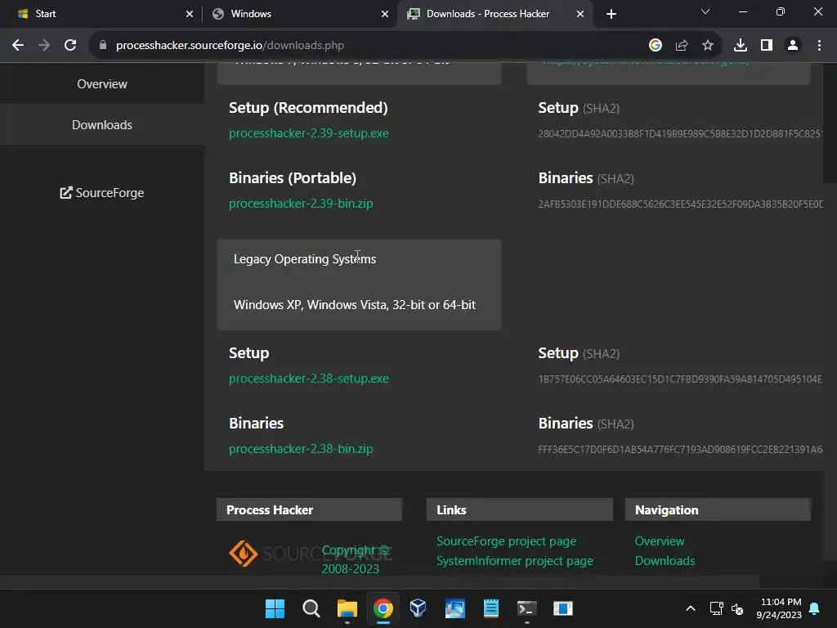Open a new browser tab
This screenshot has height=628, width=837.
[x=611, y=14]
